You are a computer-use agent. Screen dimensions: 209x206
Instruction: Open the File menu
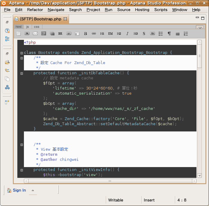pyautogui.click(x=7, y=10)
